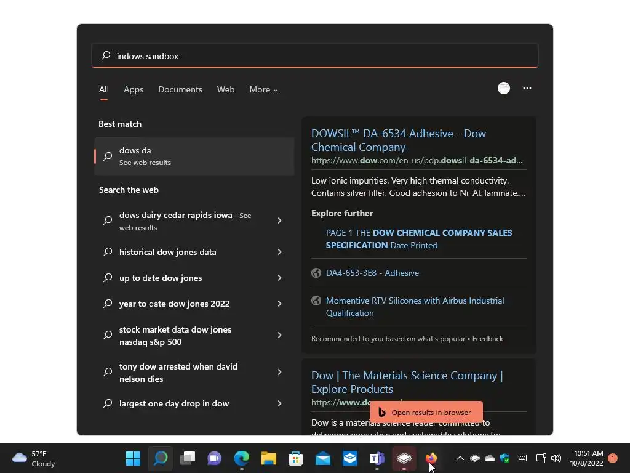Expand arrow for 'largest one day drop'

(280, 403)
